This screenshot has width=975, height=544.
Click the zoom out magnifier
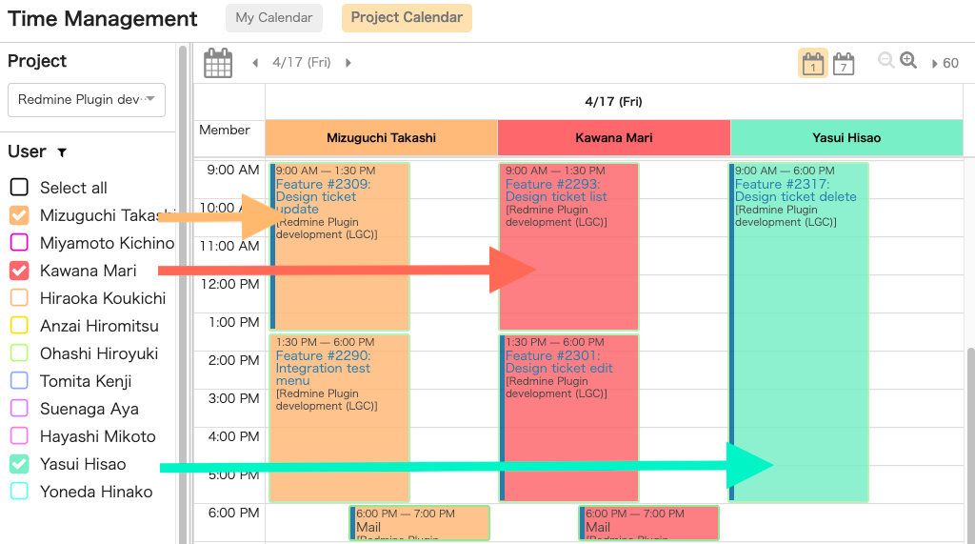886,60
